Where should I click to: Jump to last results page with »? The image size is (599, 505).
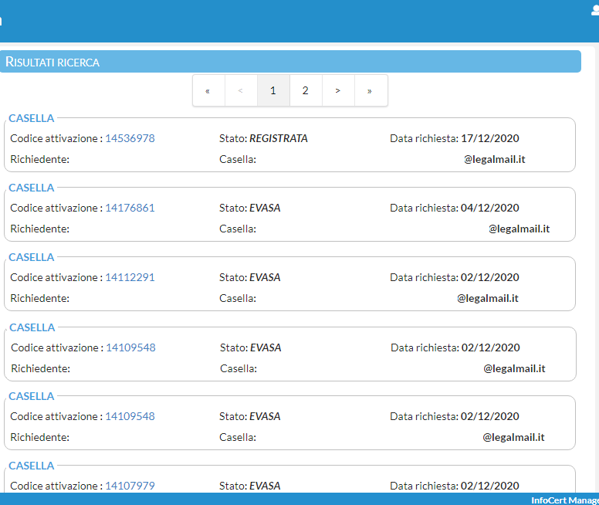pos(370,91)
